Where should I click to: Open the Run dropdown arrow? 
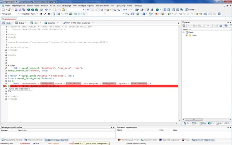(x=40, y=23)
